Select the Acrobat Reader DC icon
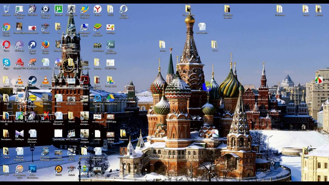Screen dimensions: 329x185 click(85, 80)
